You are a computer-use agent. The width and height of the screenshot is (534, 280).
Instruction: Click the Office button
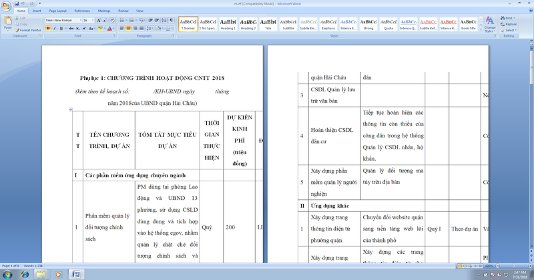(x=6, y=5)
